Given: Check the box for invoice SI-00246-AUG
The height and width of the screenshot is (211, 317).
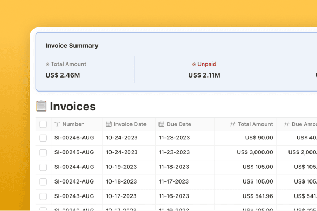Looking at the screenshot, I should (43, 138).
